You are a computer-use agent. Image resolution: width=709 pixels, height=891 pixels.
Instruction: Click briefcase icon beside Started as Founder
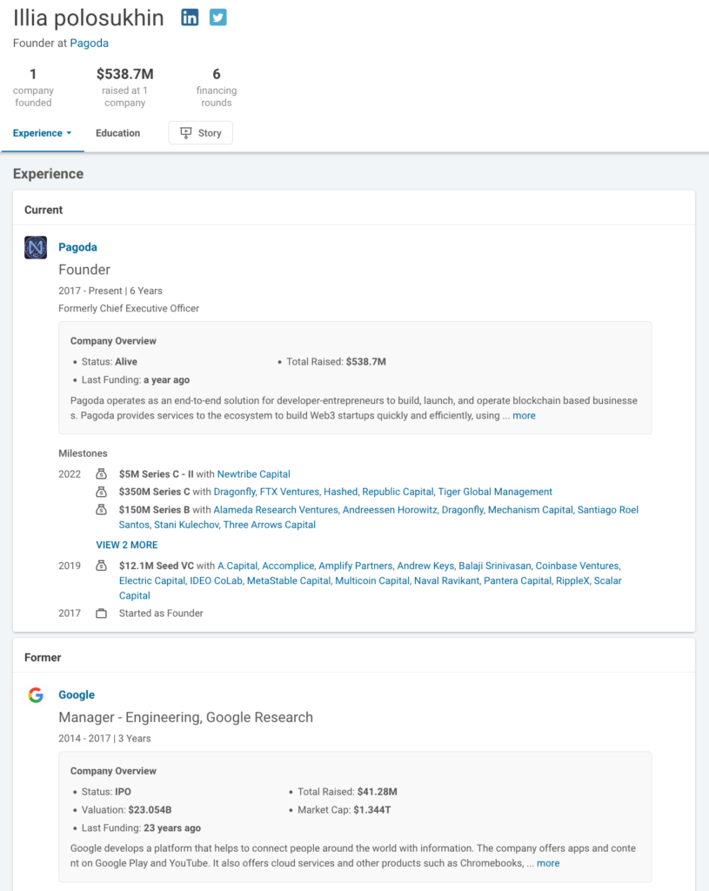coord(101,613)
